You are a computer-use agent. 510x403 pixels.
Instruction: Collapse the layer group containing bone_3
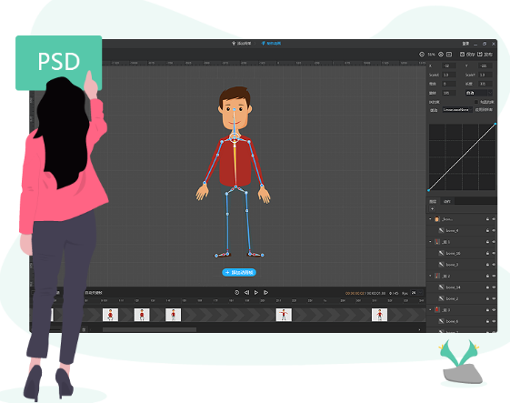click(x=430, y=242)
